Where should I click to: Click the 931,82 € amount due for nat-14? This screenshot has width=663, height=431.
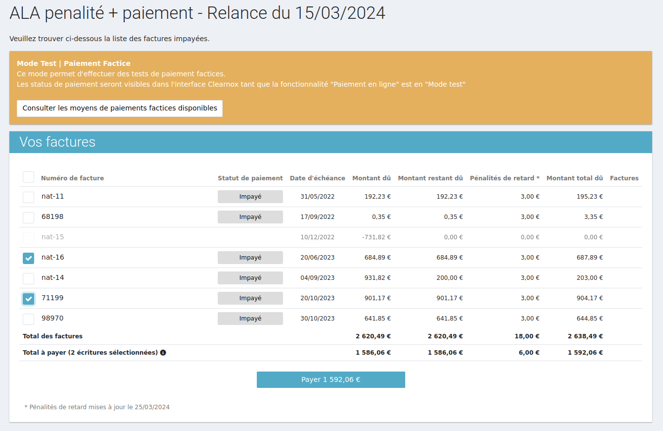click(378, 278)
